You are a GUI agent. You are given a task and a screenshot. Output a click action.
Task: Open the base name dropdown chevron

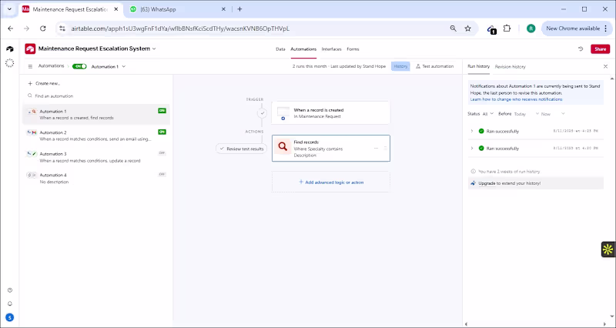click(x=154, y=49)
